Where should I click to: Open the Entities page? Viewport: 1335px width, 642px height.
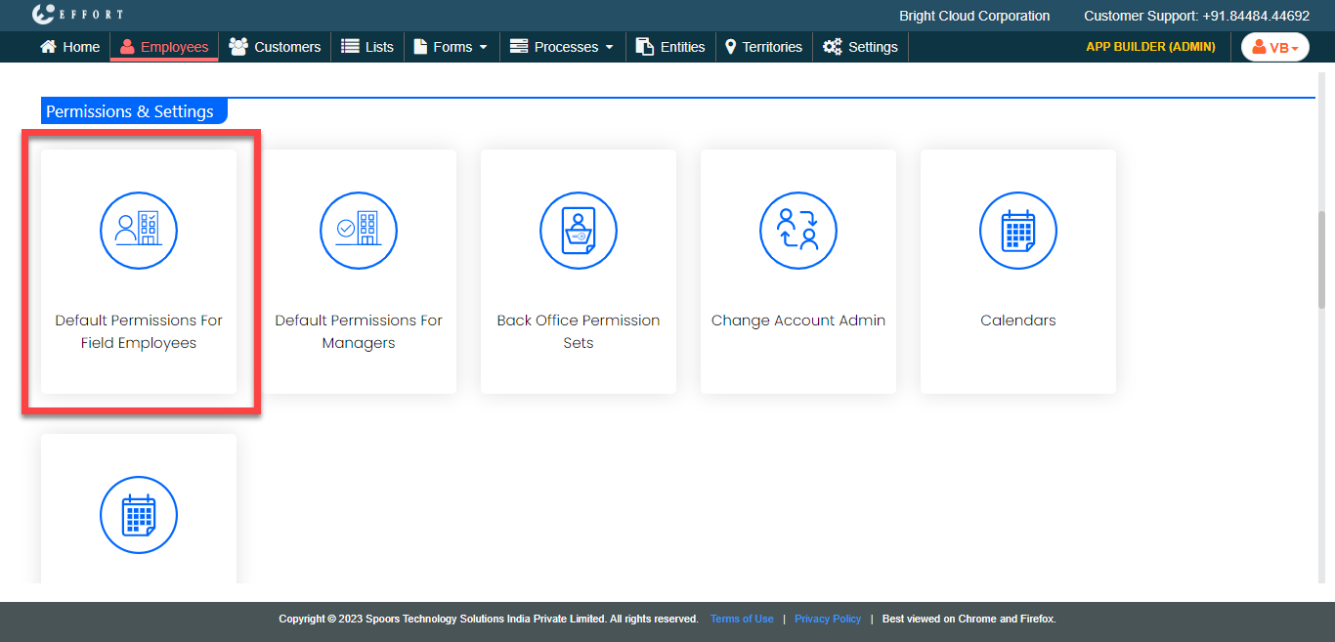tap(670, 47)
